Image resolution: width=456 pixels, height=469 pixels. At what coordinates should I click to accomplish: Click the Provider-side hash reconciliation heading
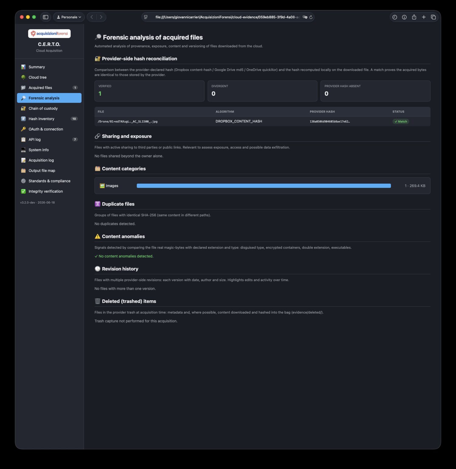point(140,59)
